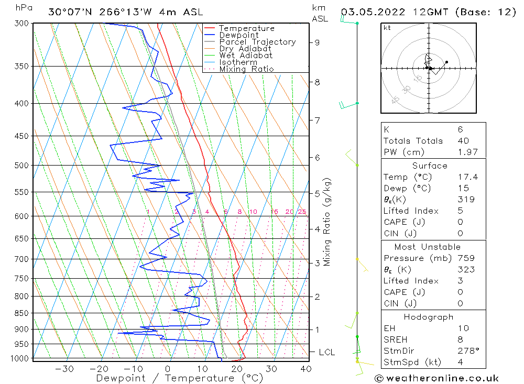The height and width of the screenshot is (384, 524).
Task: Click the Totals Totals value 40
Action: click(x=464, y=141)
